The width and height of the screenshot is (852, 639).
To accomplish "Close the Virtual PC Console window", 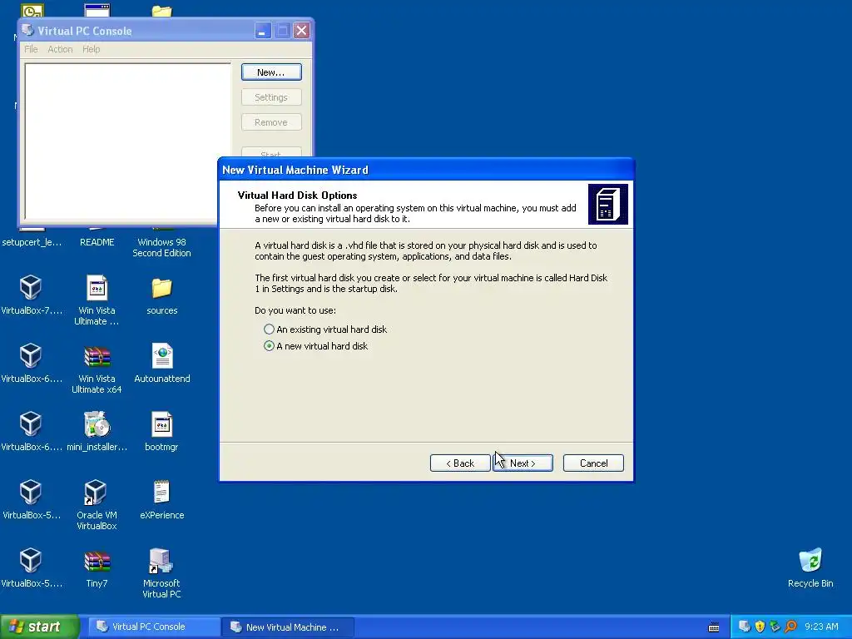I will 301,31.
